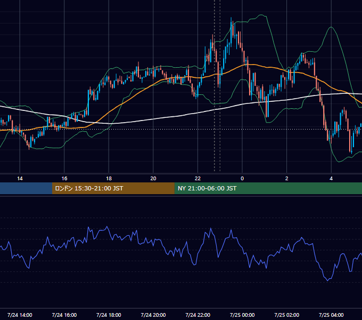
Task: Click the hour label 4 on price chart axis
Action: pos(331,179)
